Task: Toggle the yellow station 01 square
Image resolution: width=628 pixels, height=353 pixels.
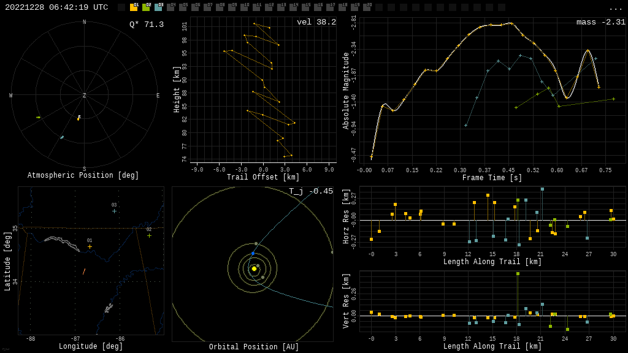Action: [x=134, y=7]
